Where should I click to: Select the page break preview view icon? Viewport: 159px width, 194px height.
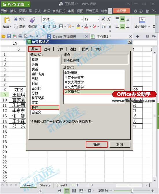(74, 191)
